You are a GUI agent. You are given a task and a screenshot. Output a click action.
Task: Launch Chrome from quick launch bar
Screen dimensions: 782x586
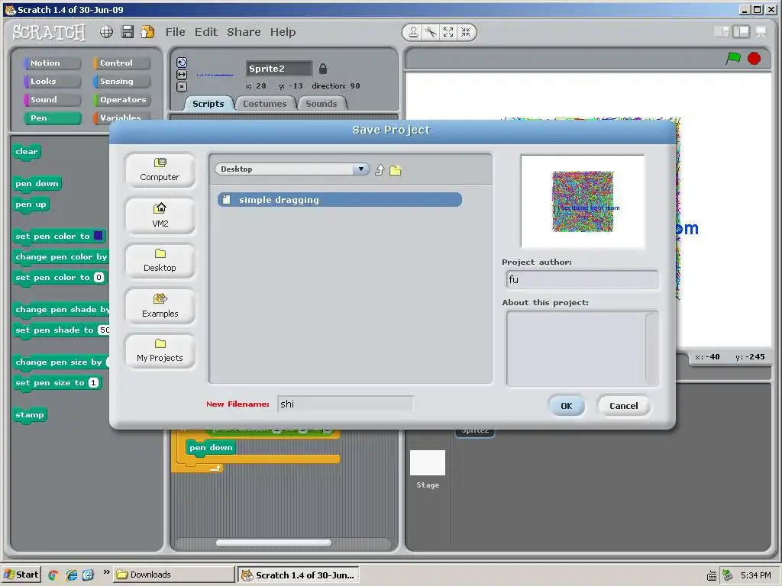coord(53,575)
